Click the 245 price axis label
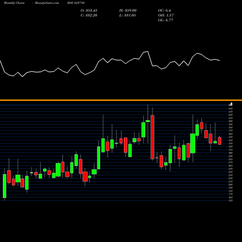 [230, 172]
